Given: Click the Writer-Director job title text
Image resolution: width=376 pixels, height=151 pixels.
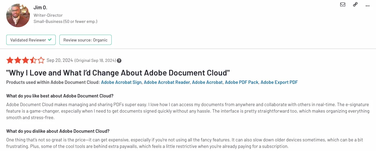Looking at the screenshot, I should (x=48, y=15).
